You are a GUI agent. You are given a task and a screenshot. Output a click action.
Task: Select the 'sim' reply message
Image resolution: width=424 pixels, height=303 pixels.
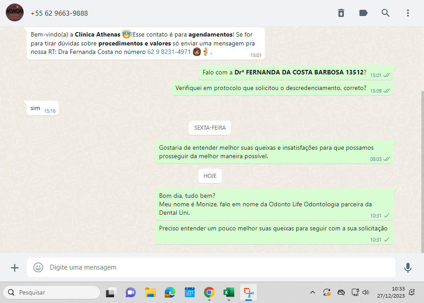43,108
